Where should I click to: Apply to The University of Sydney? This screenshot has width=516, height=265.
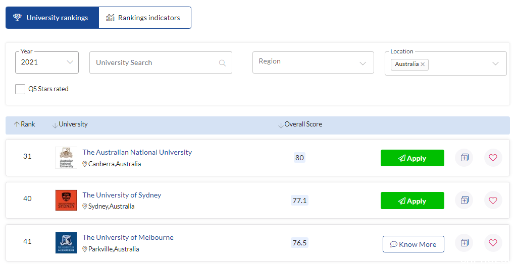click(x=412, y=201)
